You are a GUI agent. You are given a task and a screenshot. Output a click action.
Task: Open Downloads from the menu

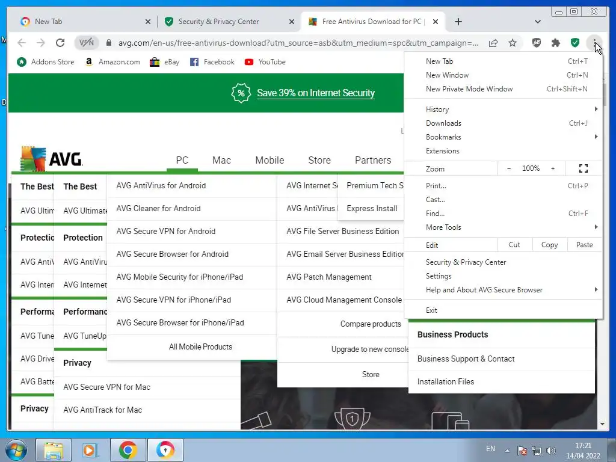(x=503, y=123)
